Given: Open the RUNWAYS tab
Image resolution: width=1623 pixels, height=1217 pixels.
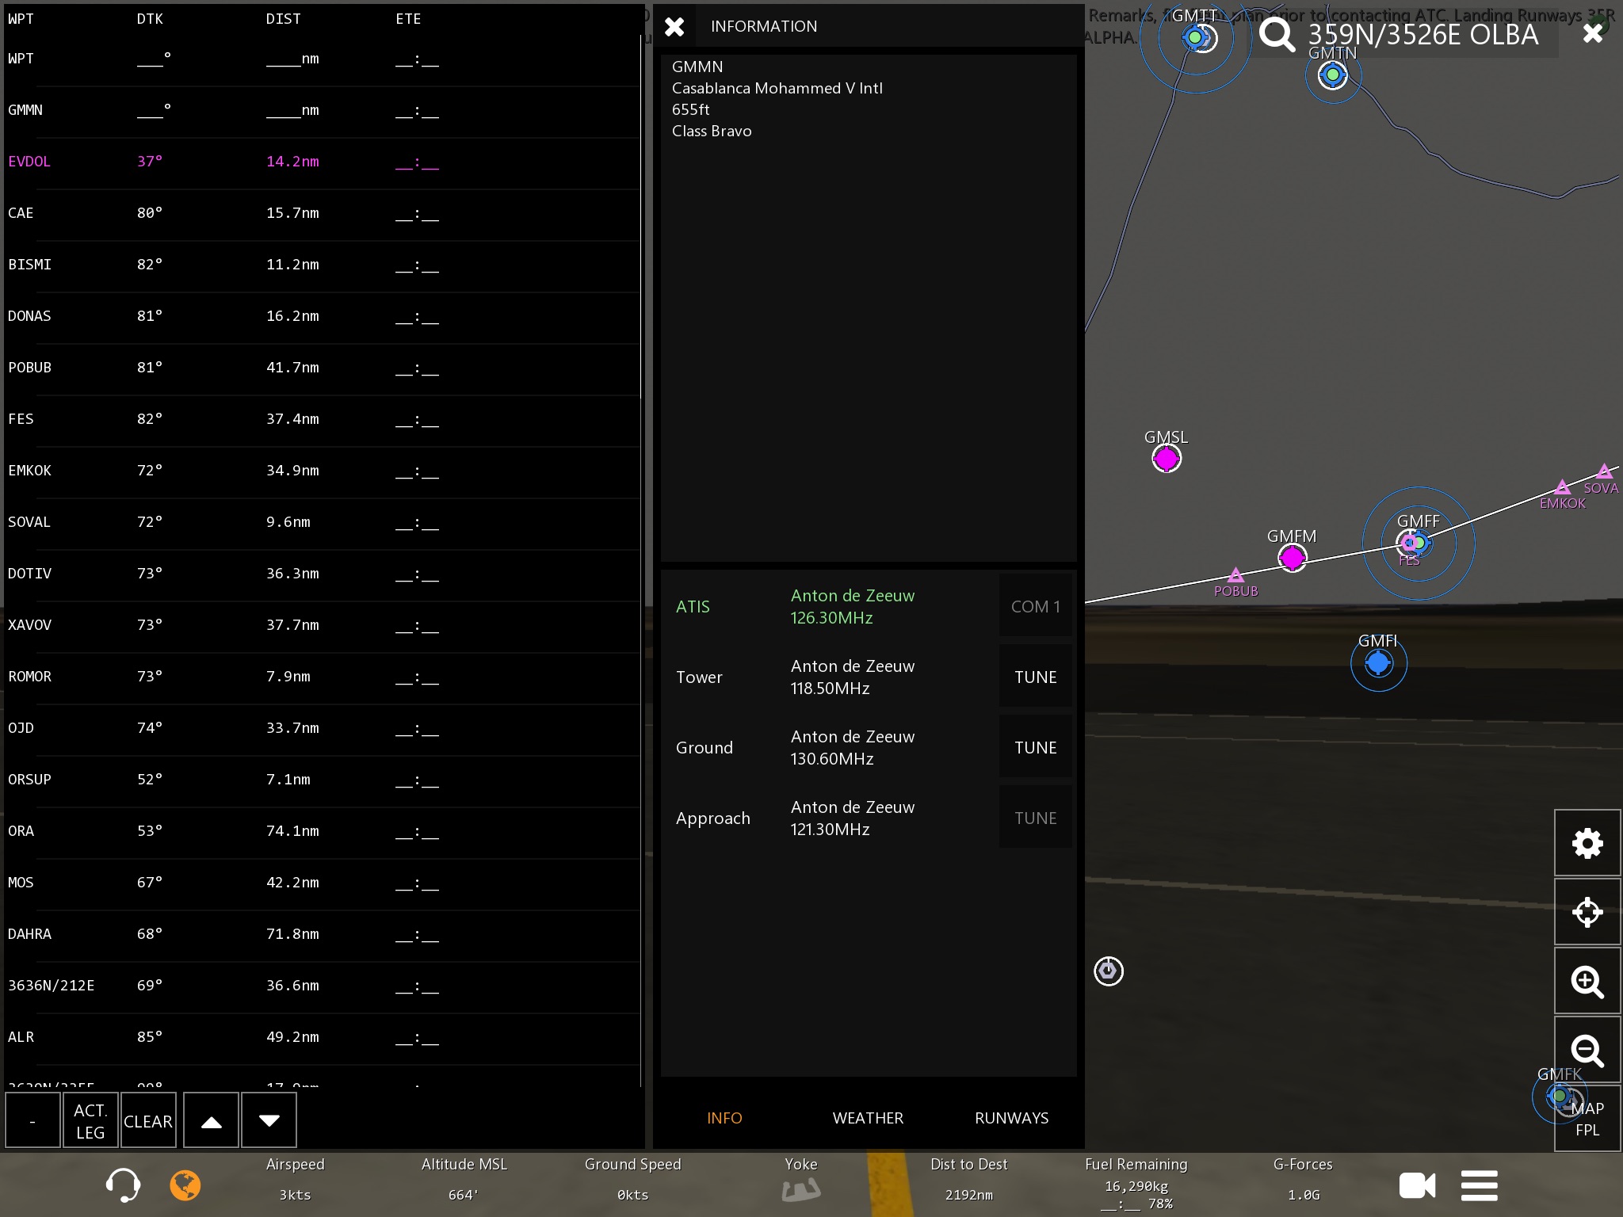Looking at the screenshot, I should click(x=1011, y=1118).
